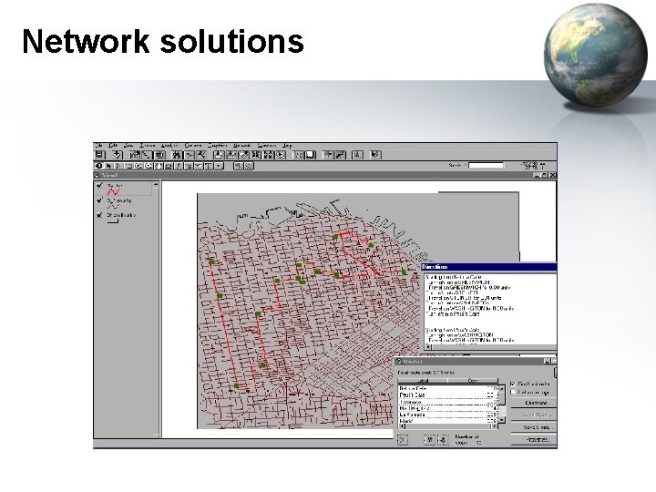Select the Paul's Cafe stop row
656x492 pixels.
pos(448,395)
